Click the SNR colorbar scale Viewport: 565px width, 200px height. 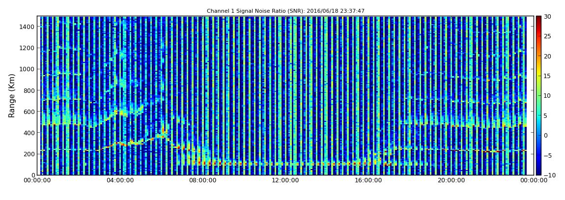tap(538, 95)
